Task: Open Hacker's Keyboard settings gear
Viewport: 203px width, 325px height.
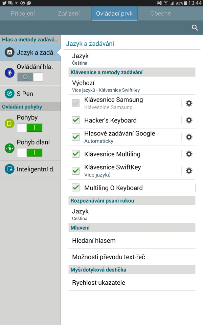Action: (x=189, y=120)
